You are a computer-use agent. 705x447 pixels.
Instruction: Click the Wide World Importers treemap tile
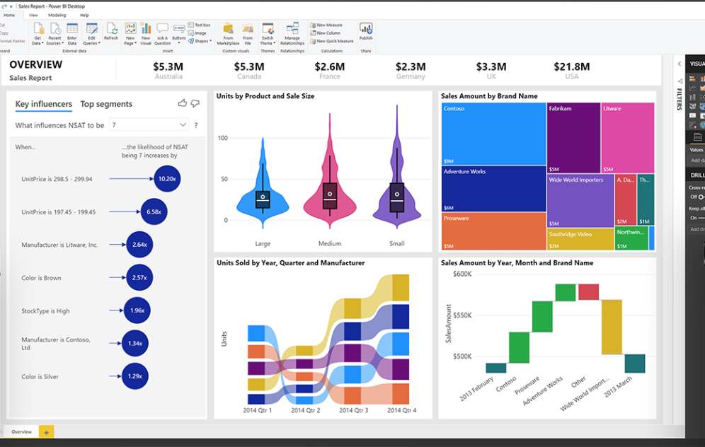580,200
